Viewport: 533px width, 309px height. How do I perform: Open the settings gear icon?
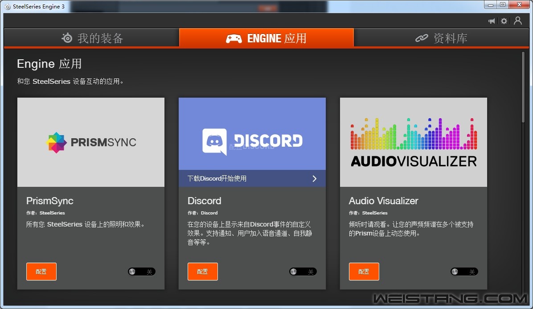(504, 21)
